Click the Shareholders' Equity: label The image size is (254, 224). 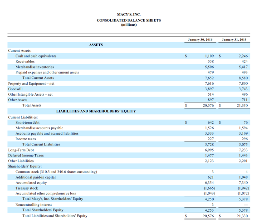(25, 166)
